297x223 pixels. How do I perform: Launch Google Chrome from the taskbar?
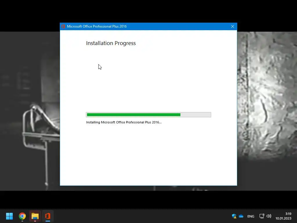point(22,216)
